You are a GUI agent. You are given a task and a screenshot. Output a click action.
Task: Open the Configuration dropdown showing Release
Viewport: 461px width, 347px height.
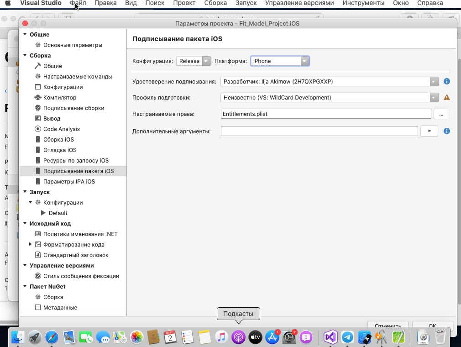[194, 61]
